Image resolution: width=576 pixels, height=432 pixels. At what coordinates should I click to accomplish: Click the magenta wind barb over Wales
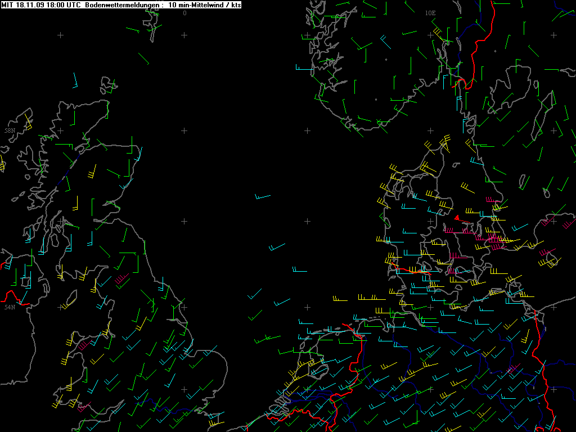(x=84, y=345)
